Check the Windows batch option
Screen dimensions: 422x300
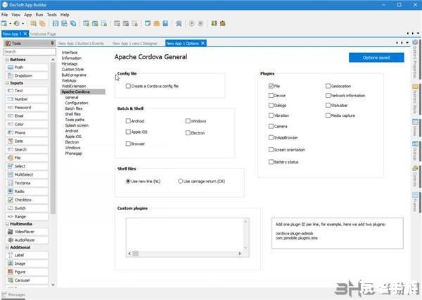pos(188,121)
